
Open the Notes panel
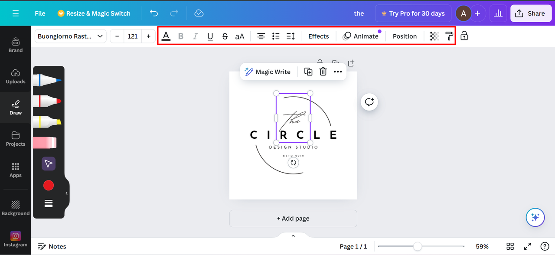[x=52, y=246]
